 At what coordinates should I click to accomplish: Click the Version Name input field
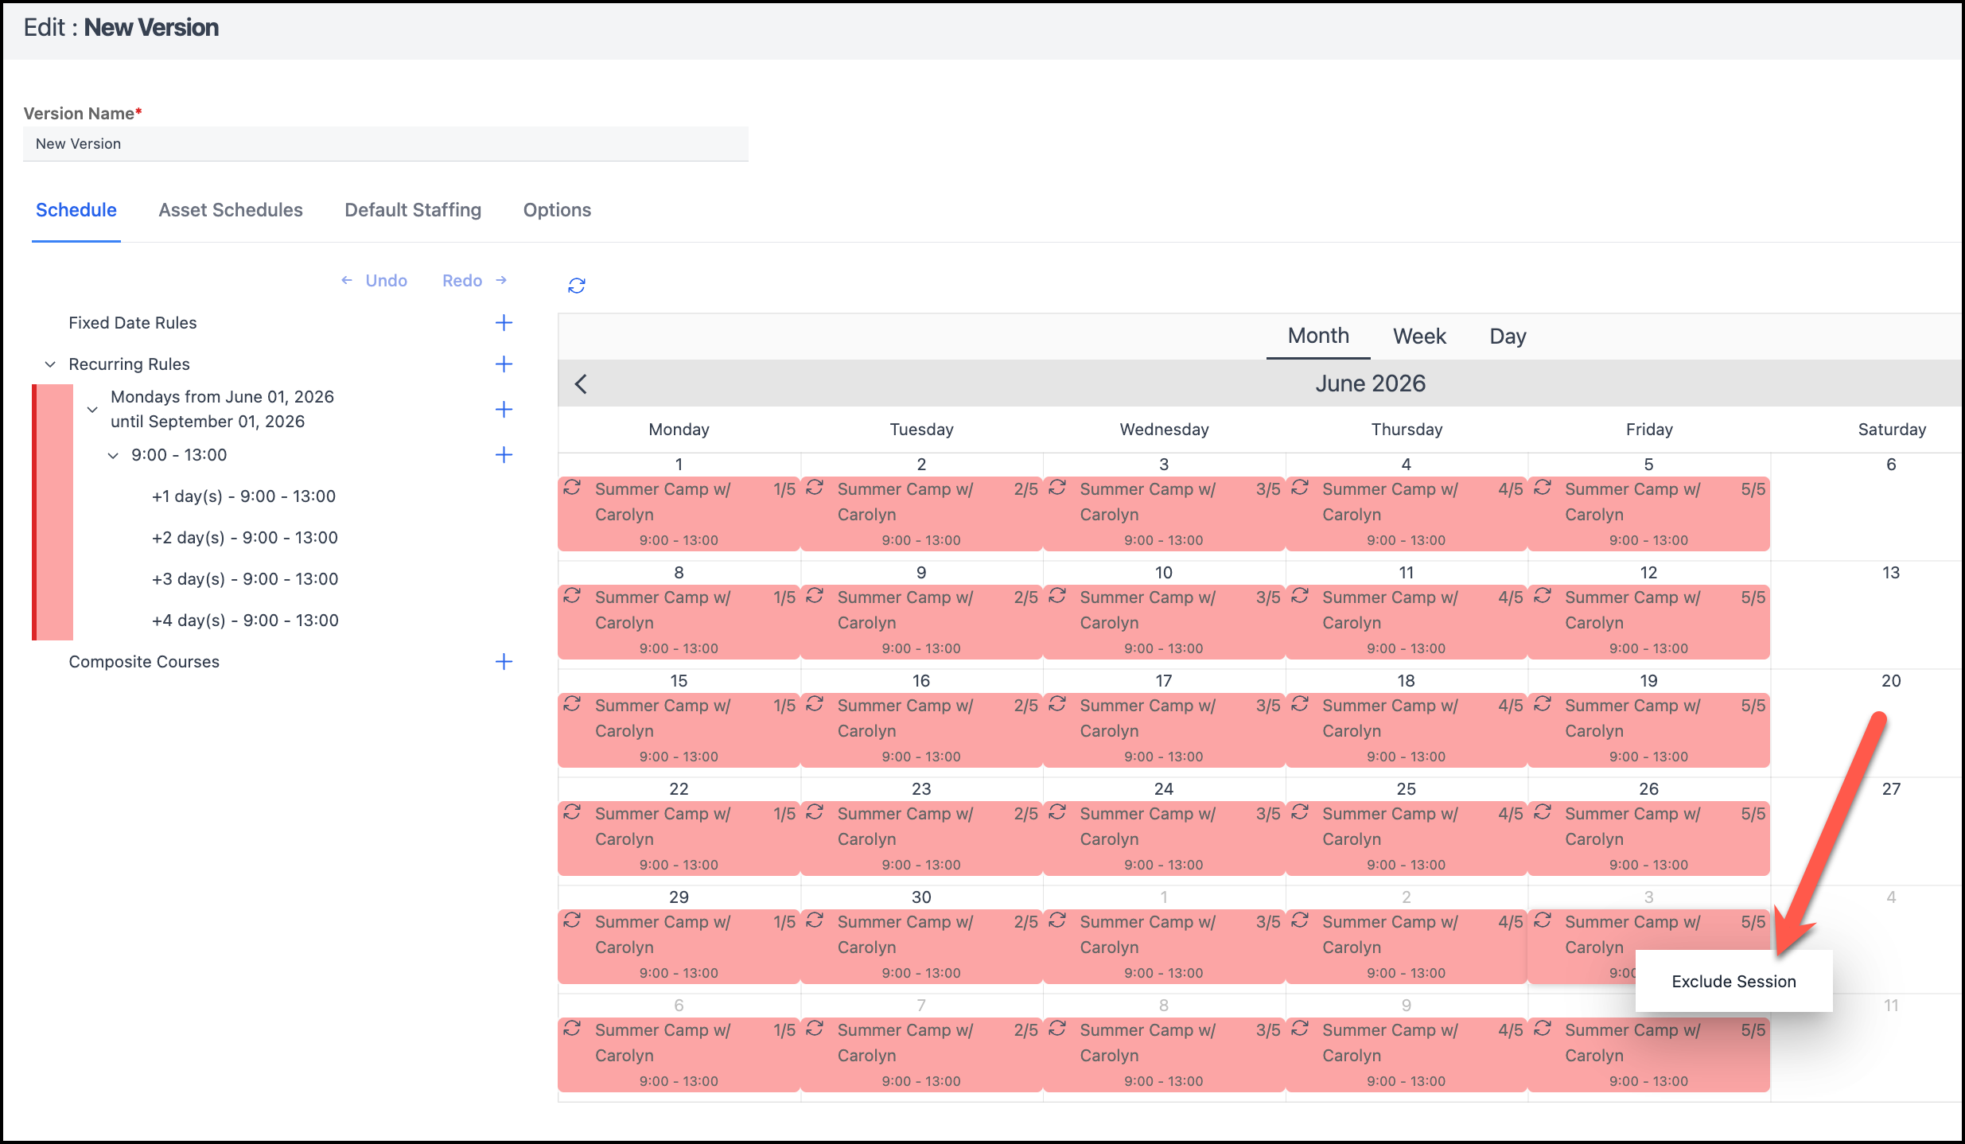[386, 144]
